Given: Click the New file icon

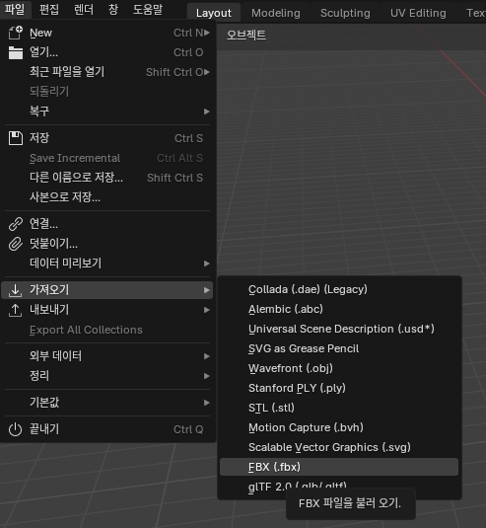Looking at the screenshot, I should click(16, 33).
